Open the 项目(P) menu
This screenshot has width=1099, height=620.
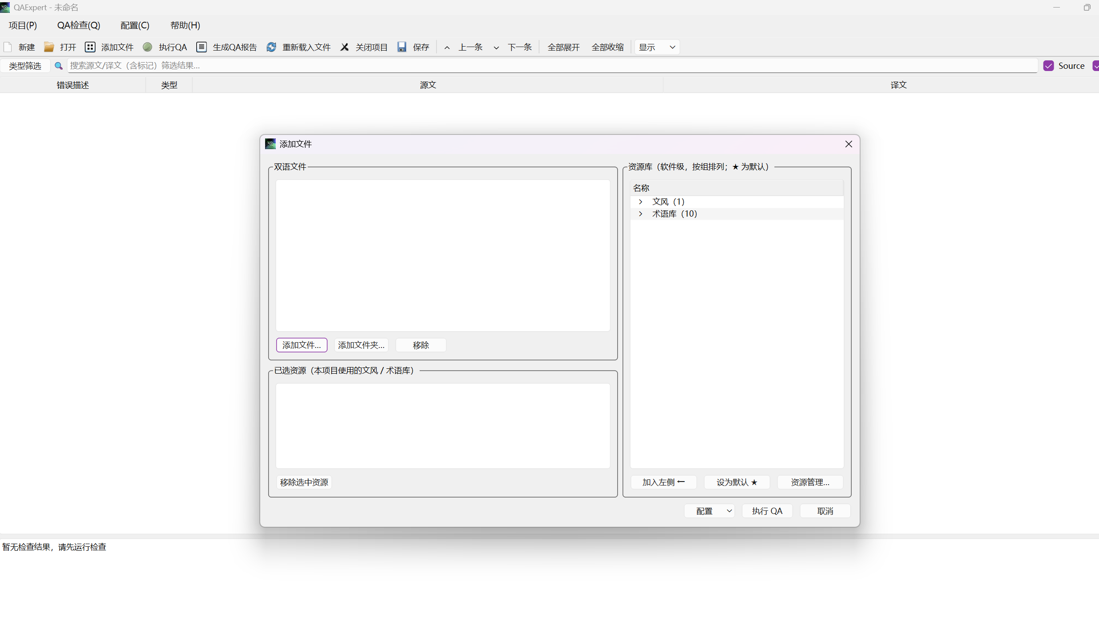click(x=23, y=25)
